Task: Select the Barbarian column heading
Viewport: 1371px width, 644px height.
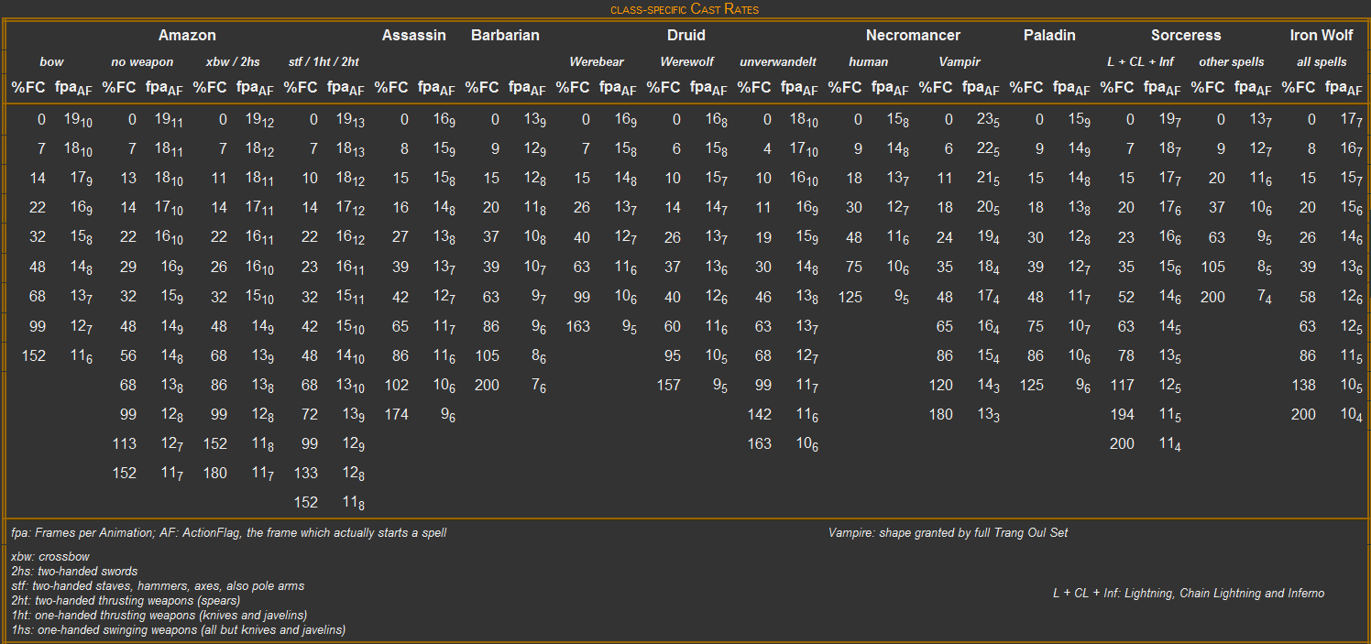Action: pos(505,36)
